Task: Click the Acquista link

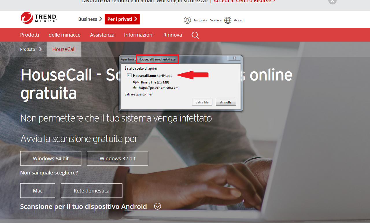Action: tap(200, 20)
